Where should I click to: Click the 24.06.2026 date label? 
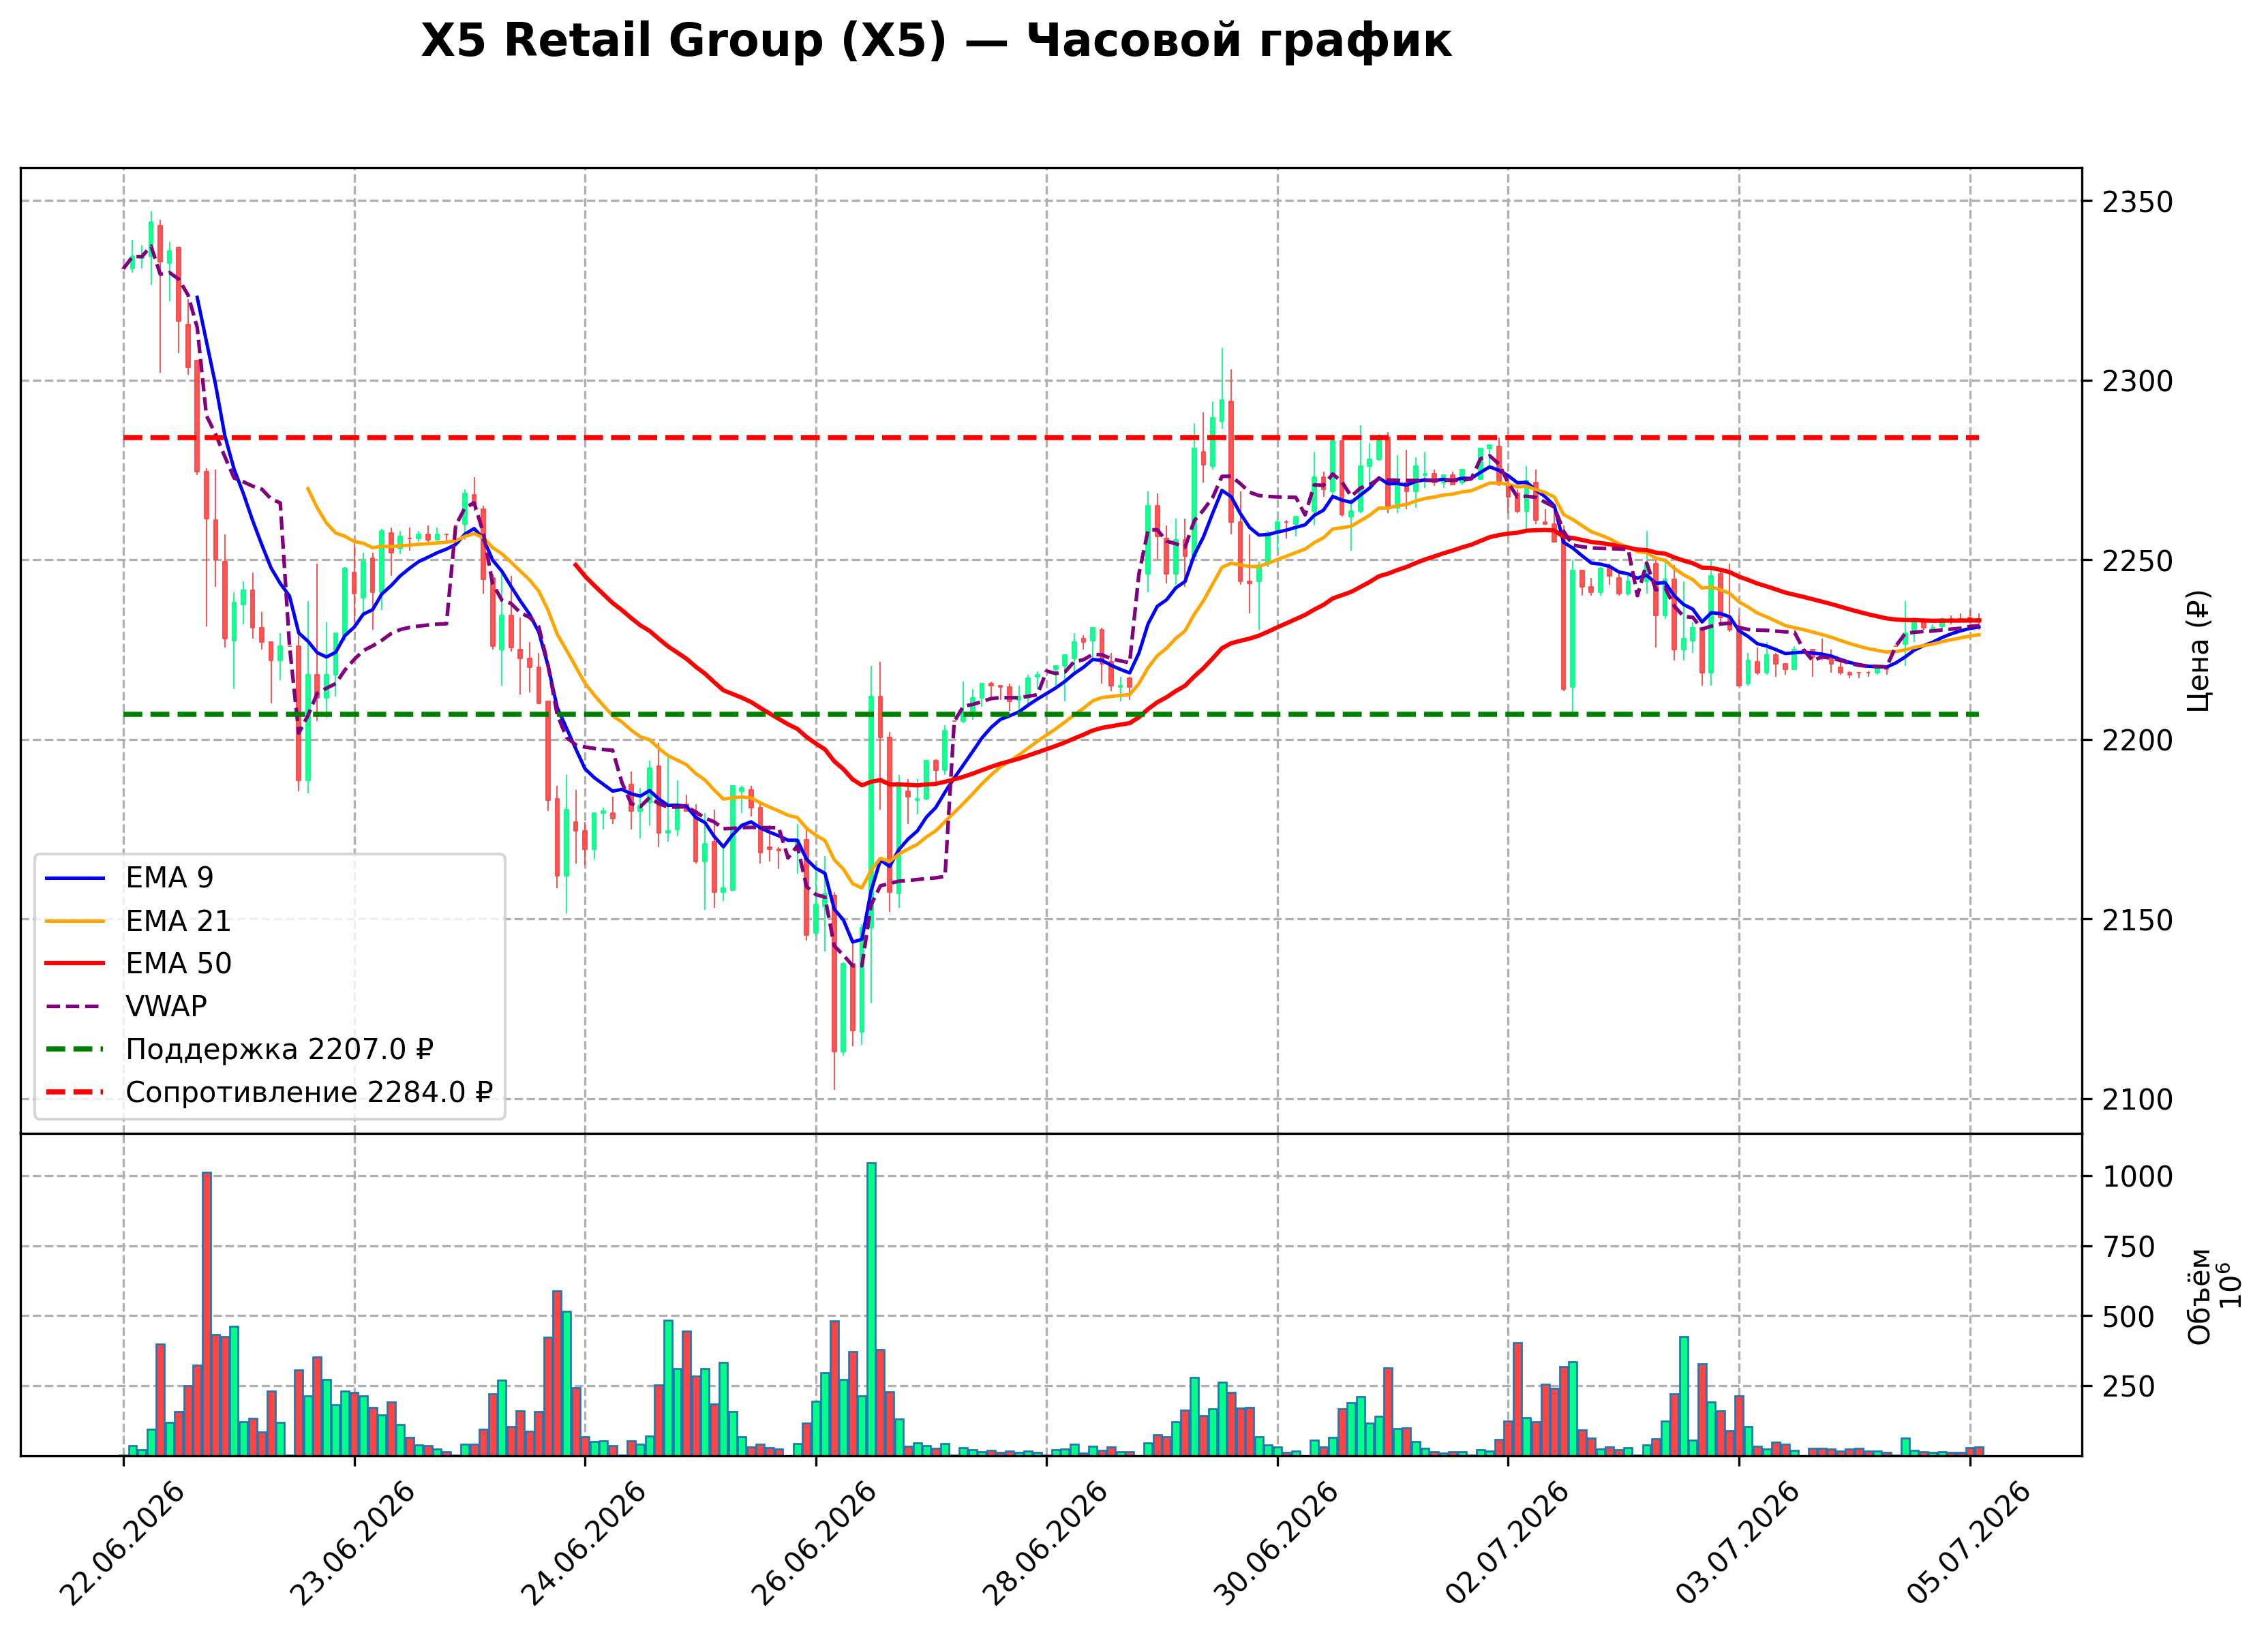(x=584, y=1545)
